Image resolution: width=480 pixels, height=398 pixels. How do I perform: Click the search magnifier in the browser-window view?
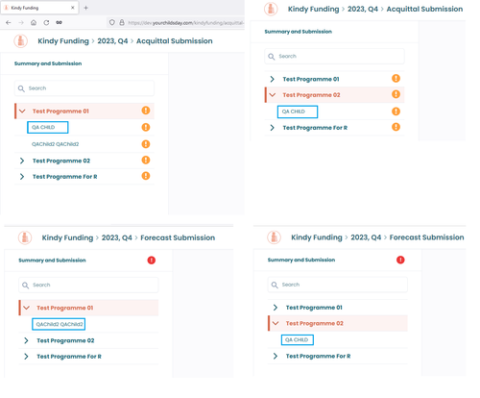(x=21, y=88)
